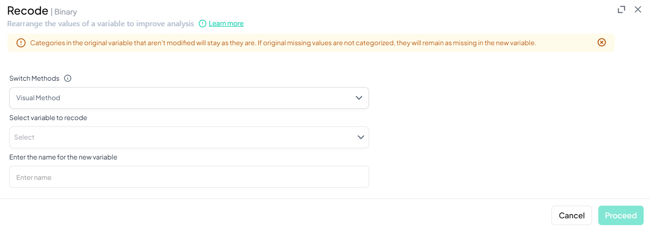This screenshot has width=650, height=229.
Task: Click the Proceed button
Action: pos(621,215)
